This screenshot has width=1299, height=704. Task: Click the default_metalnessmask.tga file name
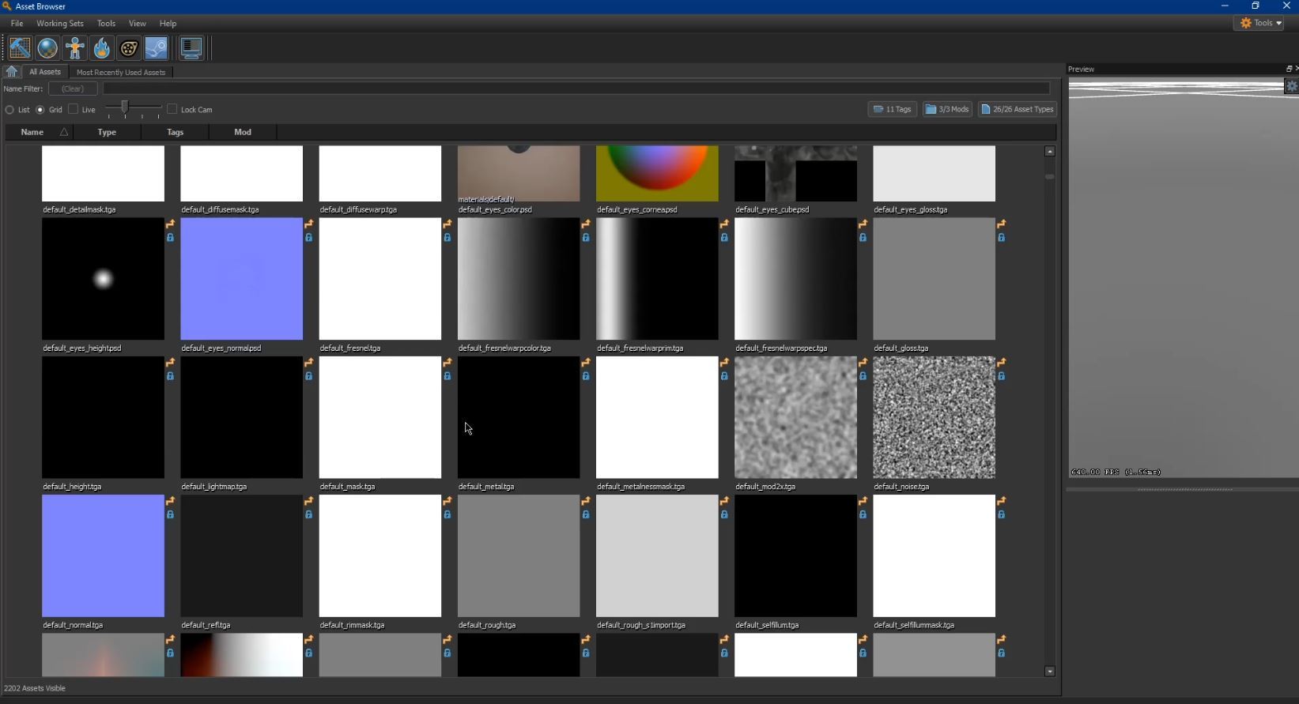[x=641, y=487]
